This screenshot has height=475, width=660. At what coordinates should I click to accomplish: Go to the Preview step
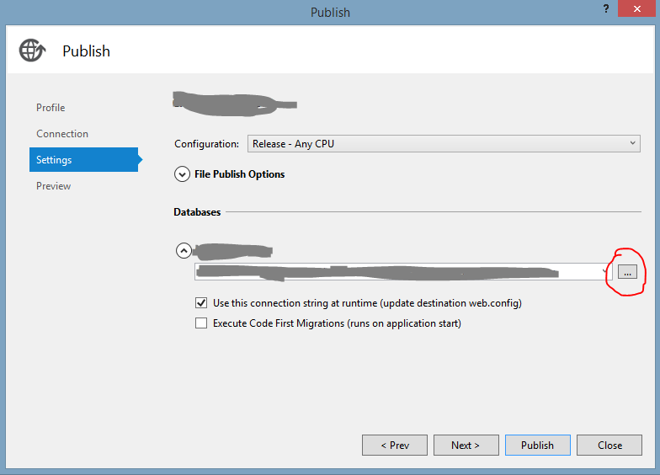tap(54, 186)
